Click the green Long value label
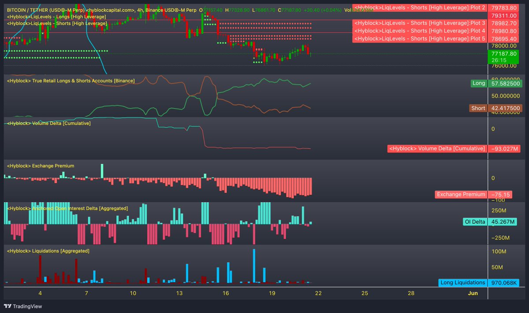The width and height of the screenshot is (529, 313). pos(478,83)
